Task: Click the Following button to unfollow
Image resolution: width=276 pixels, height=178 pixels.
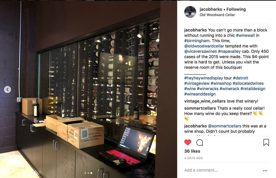Action: coord(236,9)
